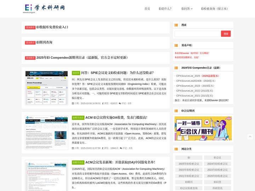Open ACM EI会议将实施OA收费 article title
255x191 pixels.
116,117
